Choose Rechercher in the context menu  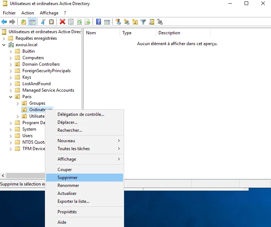[x=85, y=130]
